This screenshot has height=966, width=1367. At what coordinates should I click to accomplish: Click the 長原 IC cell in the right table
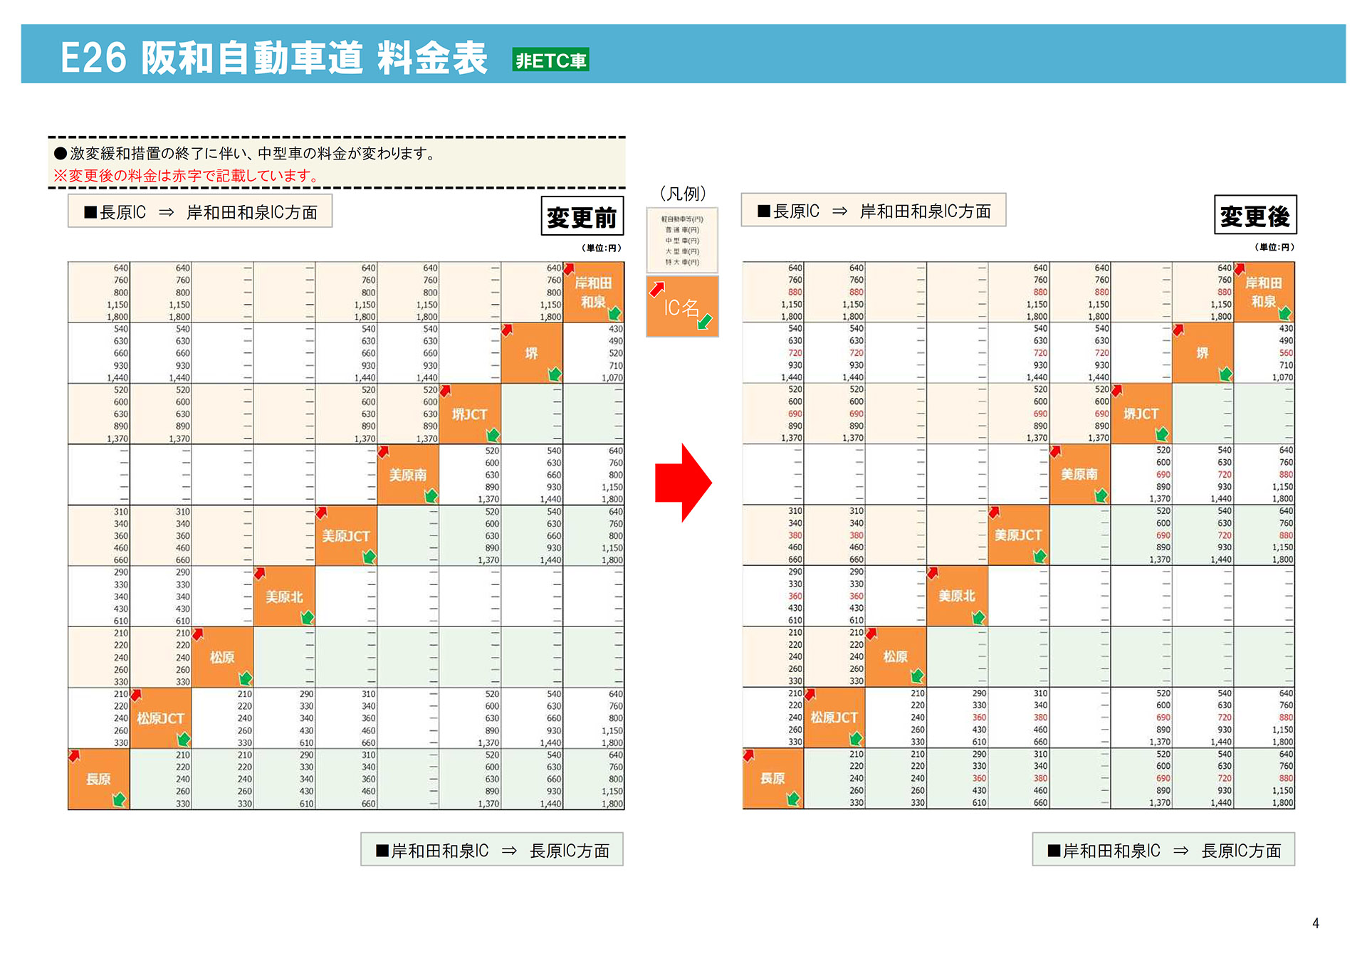pos(772,779)
